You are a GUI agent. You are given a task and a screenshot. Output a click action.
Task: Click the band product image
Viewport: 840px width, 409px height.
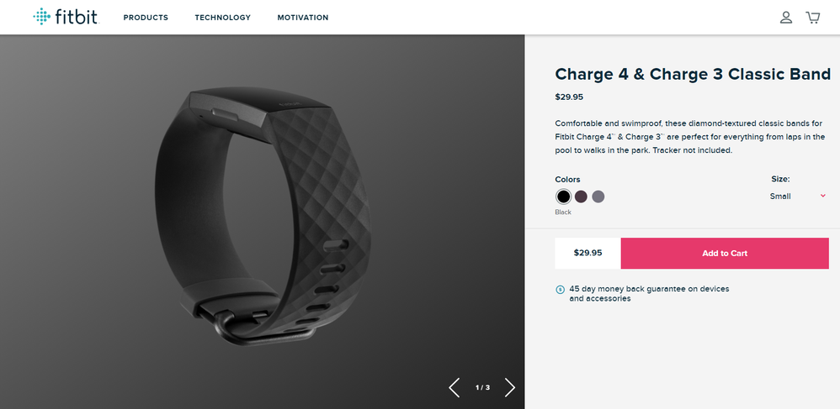pyautogui.click(x=263, y=217)
